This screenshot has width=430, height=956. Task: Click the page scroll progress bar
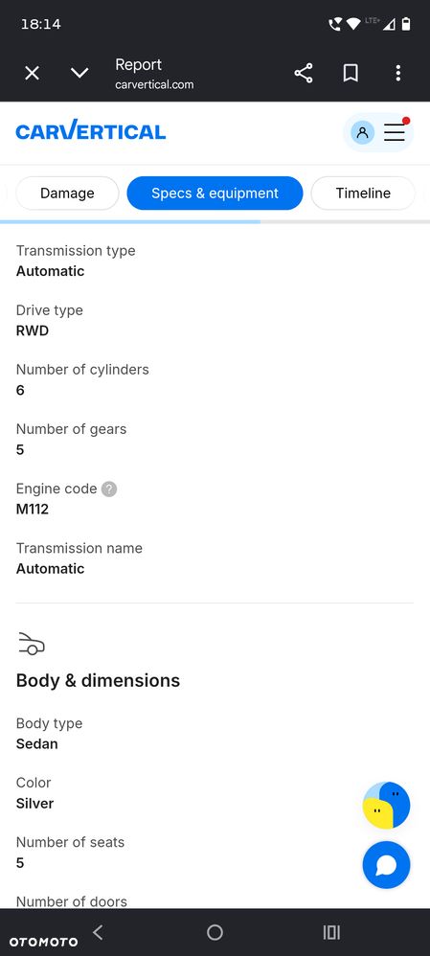(215, 222)
